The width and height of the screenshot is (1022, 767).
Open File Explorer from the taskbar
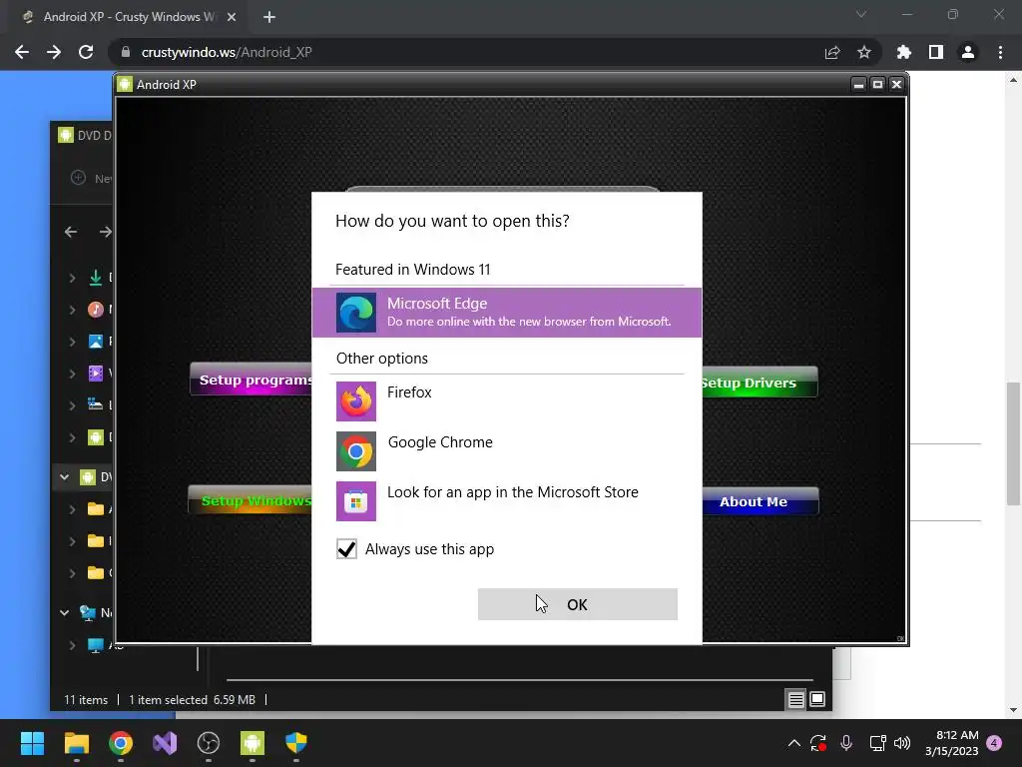76,743
